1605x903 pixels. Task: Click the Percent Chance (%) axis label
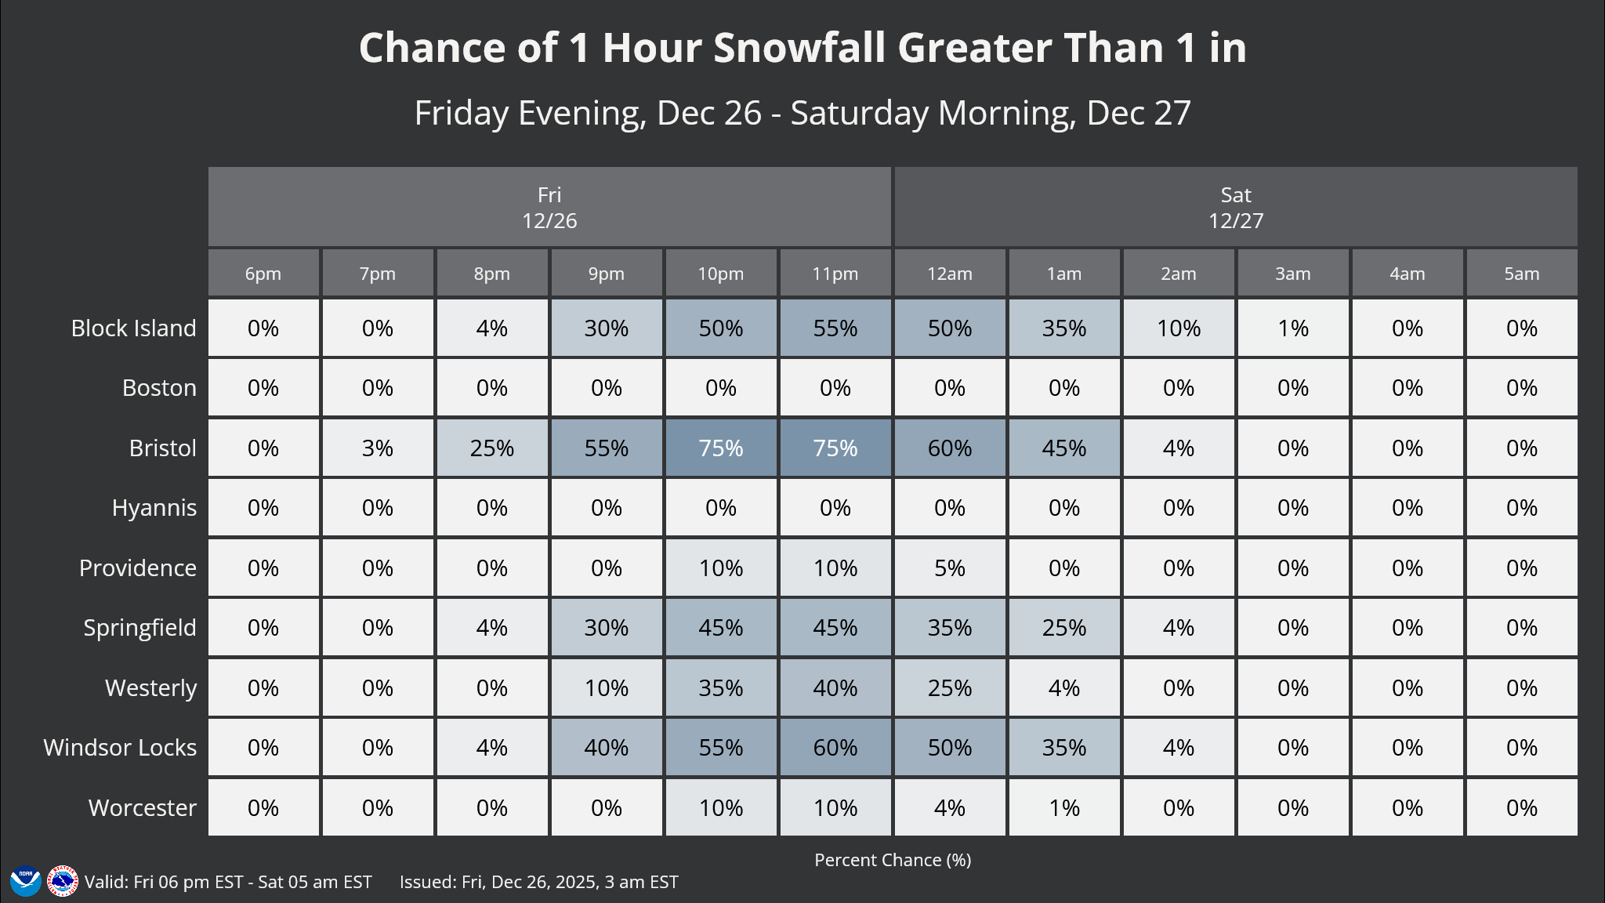coord(893,860)
